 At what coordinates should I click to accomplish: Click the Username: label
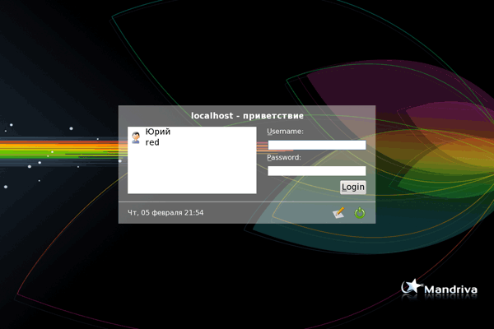[285, 132]
